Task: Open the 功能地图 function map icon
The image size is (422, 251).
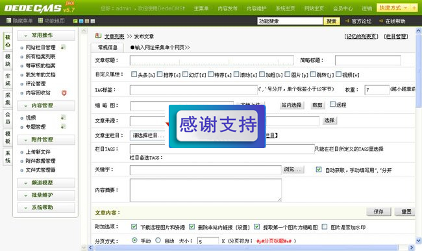Action: 40,21
